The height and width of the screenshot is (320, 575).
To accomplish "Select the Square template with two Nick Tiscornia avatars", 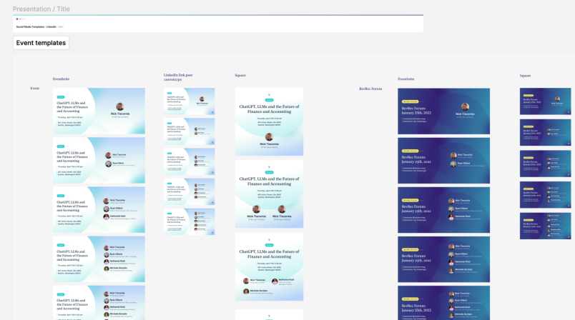I will (x=269, y=194).
